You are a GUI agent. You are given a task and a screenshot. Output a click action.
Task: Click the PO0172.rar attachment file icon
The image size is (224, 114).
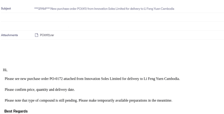tap(36, 35)
